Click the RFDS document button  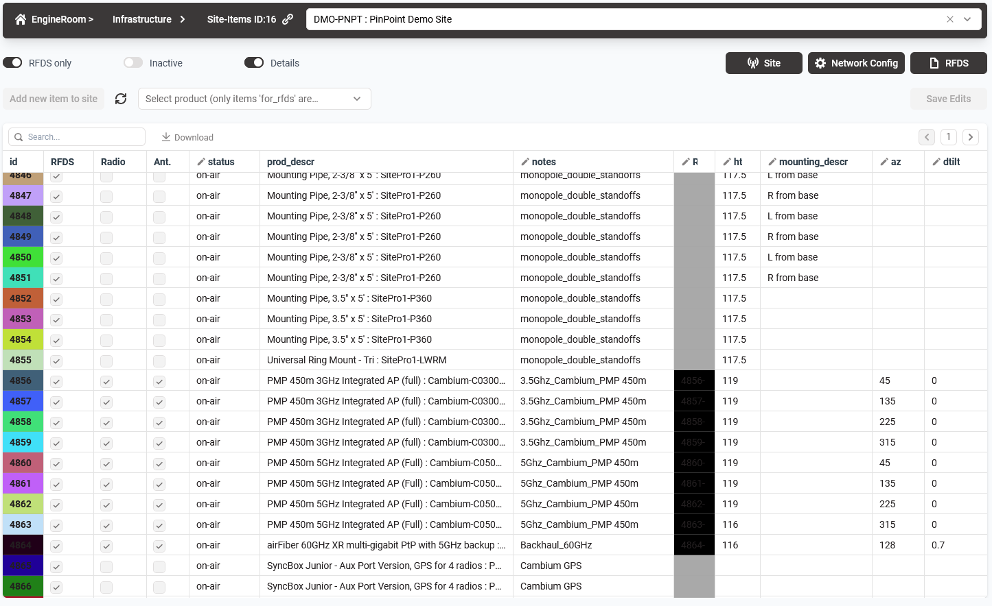click(x=948, y=63)
